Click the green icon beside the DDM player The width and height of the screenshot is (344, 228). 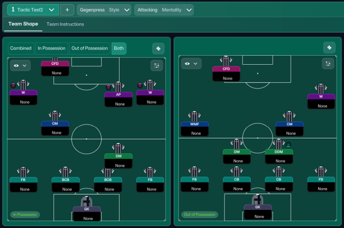tap(289, 144)
